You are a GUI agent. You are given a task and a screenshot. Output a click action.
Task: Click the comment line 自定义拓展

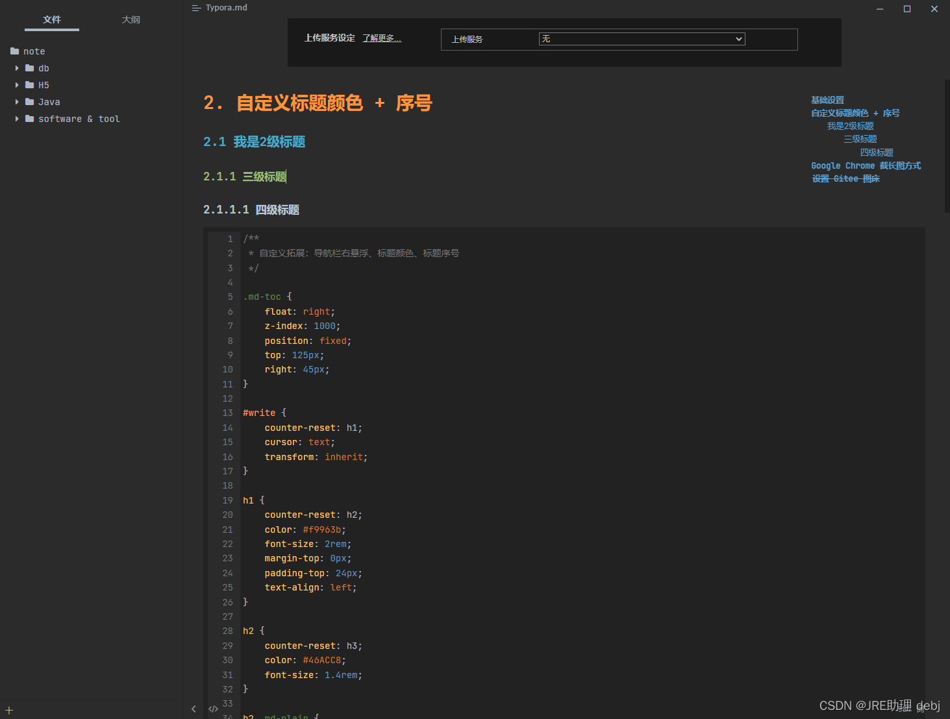pyautogui.click(x=354, y=253)
